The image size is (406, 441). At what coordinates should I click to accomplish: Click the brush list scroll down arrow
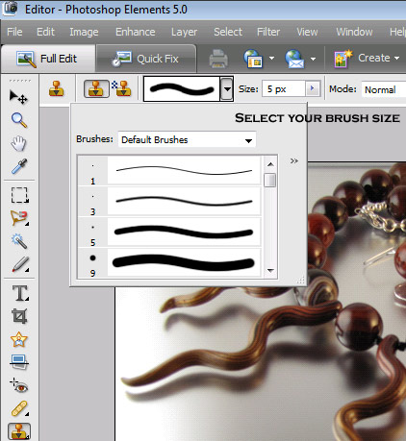(270, 271)
